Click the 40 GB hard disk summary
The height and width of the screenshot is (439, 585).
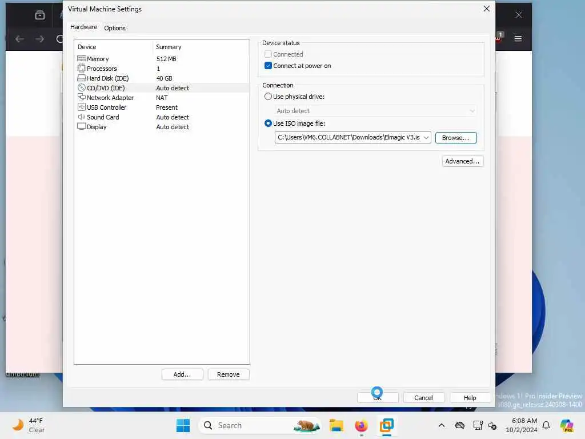[x=164, y=78]
